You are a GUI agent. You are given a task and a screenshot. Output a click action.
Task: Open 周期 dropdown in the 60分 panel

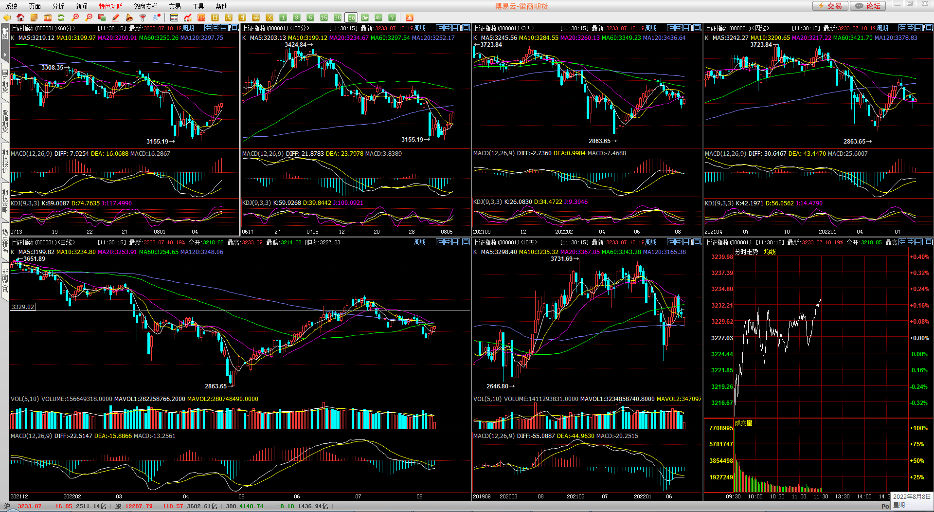pos(188,28)
